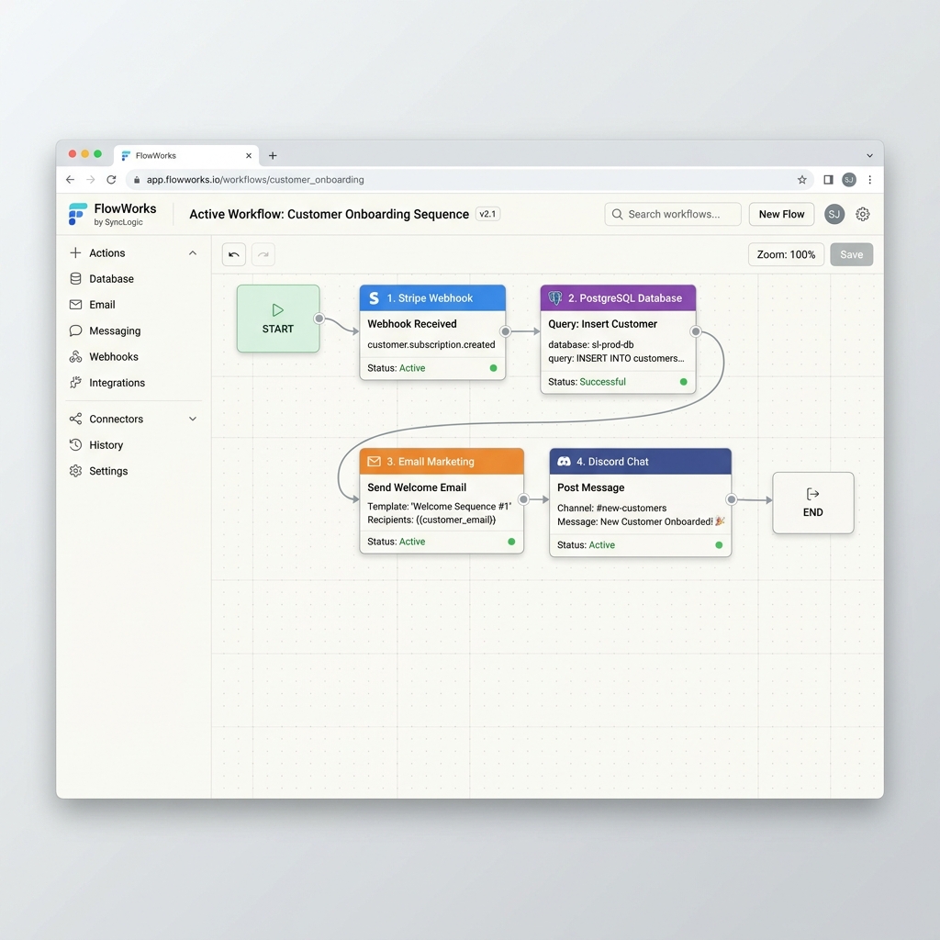
Task: Collapse the Actions section in sidebar
Action: 192,252
